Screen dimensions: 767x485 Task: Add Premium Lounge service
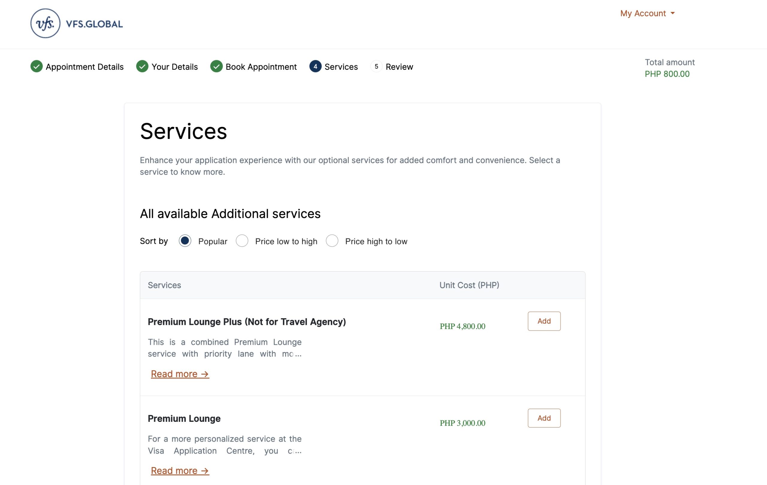(x=544, y=418)
